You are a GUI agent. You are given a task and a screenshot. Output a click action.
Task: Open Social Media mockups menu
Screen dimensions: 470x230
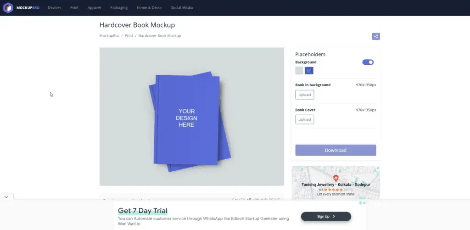182,8
